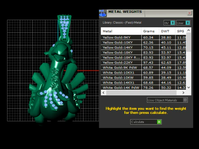199x149 pixels.
Task: Sort by the Grams column header
Action: tap(150, 31)
